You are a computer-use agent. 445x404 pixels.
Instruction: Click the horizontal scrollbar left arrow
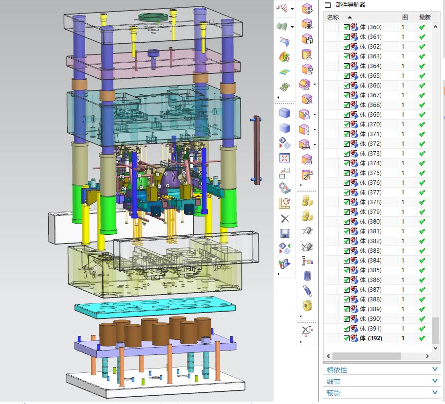[x=328, y=356]
